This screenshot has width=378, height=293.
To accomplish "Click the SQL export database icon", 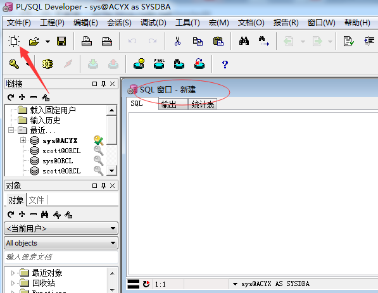I will pos(159,64).
